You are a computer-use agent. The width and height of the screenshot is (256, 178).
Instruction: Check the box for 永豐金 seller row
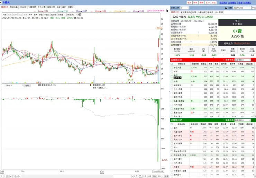click(172, 167)
